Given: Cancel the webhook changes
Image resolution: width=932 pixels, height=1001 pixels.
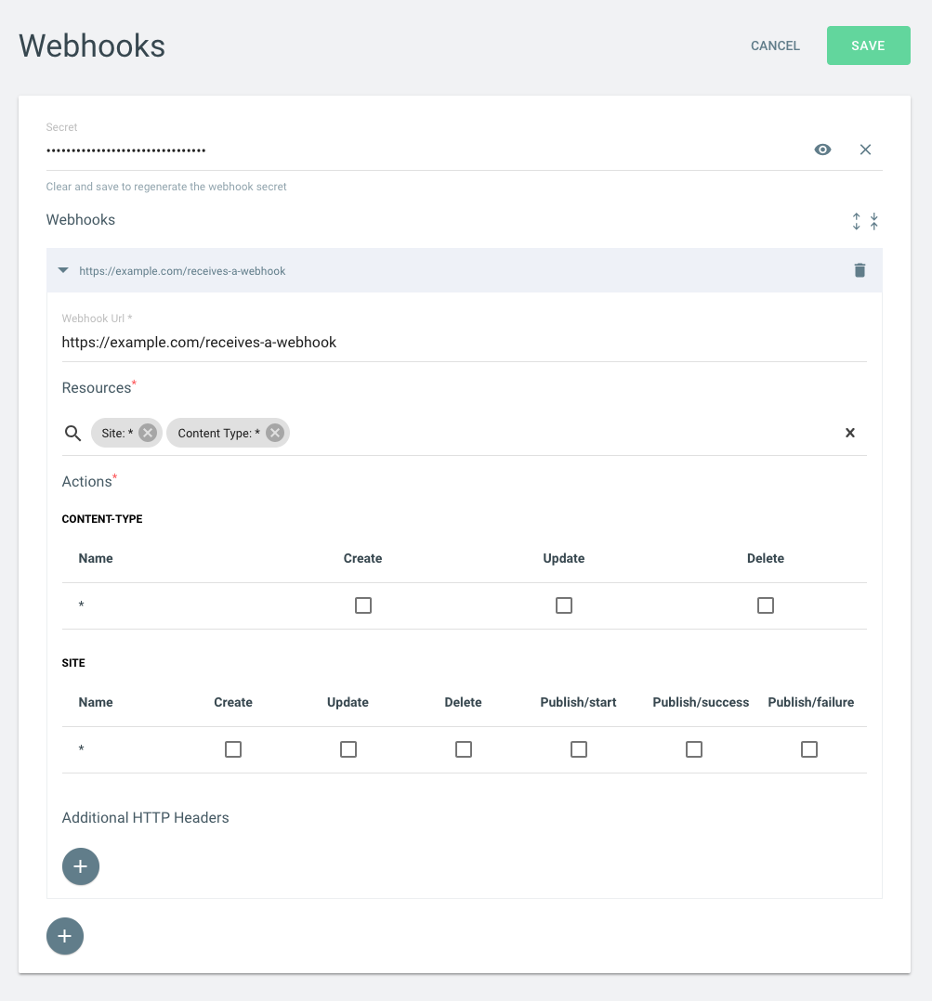Looking at the screenshot, I should point(775,45).
